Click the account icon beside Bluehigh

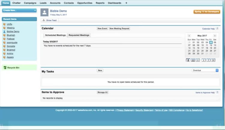[4, 35]
